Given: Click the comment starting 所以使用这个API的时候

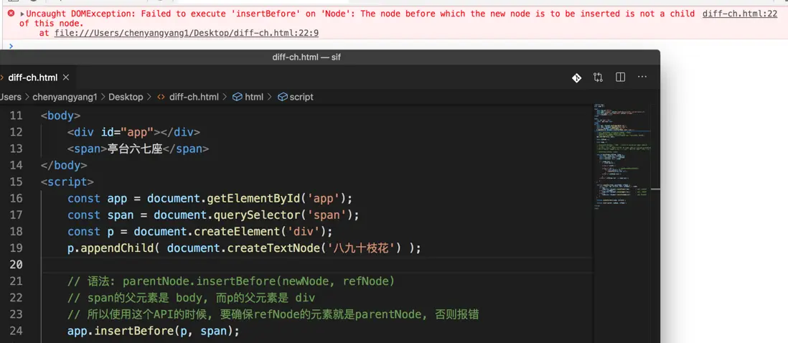Looking at the screenshot, I should pos(273,314).
